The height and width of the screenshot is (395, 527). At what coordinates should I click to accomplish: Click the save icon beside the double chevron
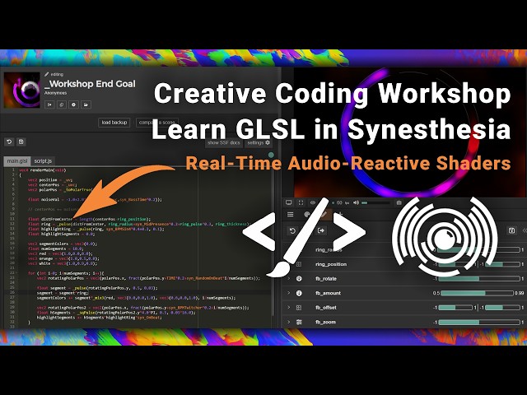pos(511,230)
